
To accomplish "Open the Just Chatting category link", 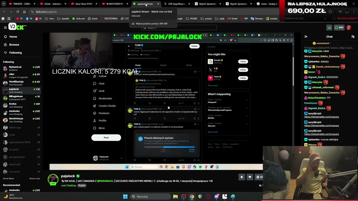I will click(x=69, y=186).
